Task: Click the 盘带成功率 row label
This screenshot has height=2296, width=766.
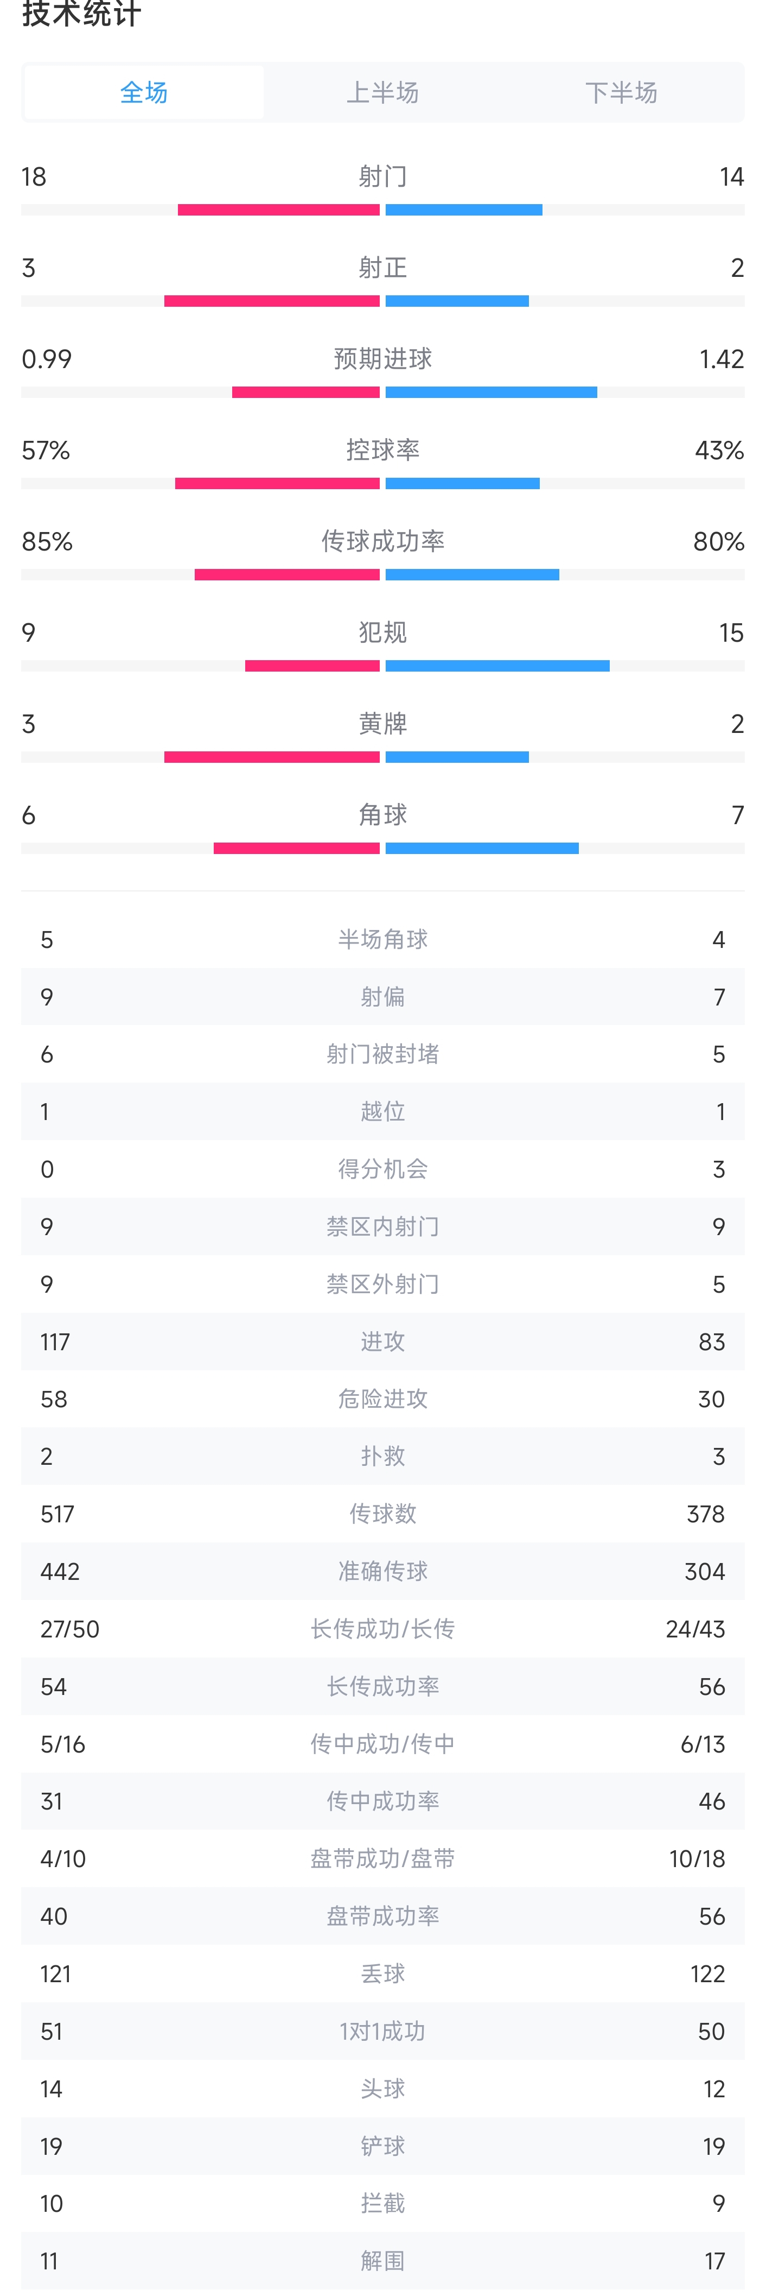Action: tap(382, 1917)
